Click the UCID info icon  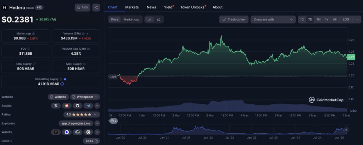(x=11, y=141)
